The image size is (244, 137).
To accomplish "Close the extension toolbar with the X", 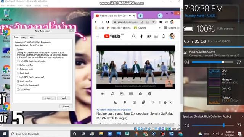I will tap(170, 102).
